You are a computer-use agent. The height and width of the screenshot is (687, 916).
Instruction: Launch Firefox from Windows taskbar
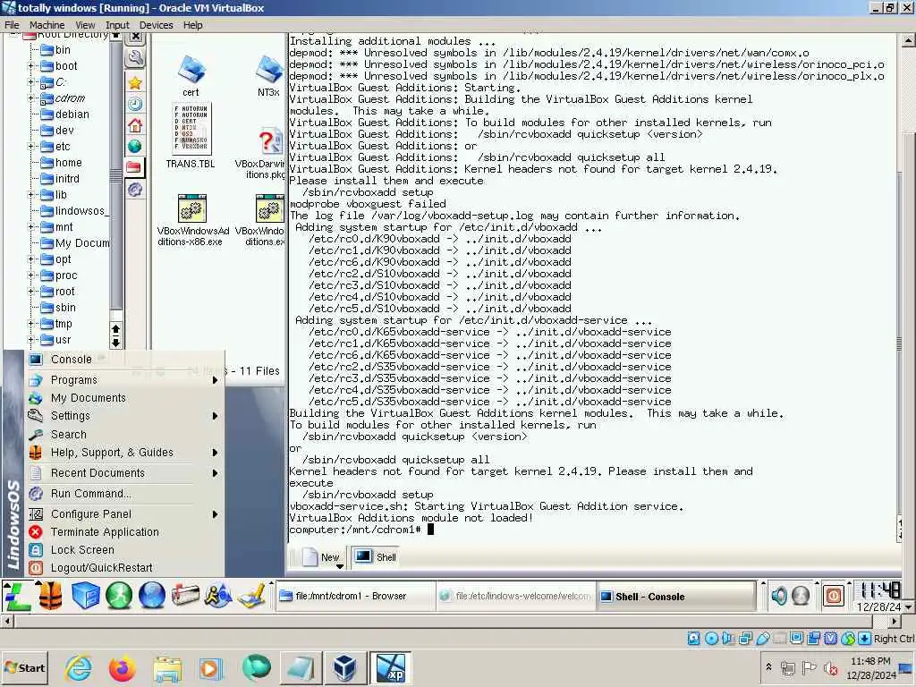pos(122,667)
